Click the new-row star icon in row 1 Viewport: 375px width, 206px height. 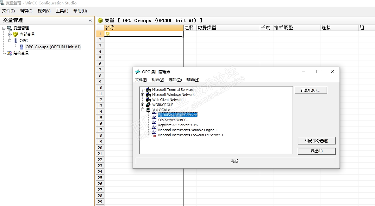point(108,34)
